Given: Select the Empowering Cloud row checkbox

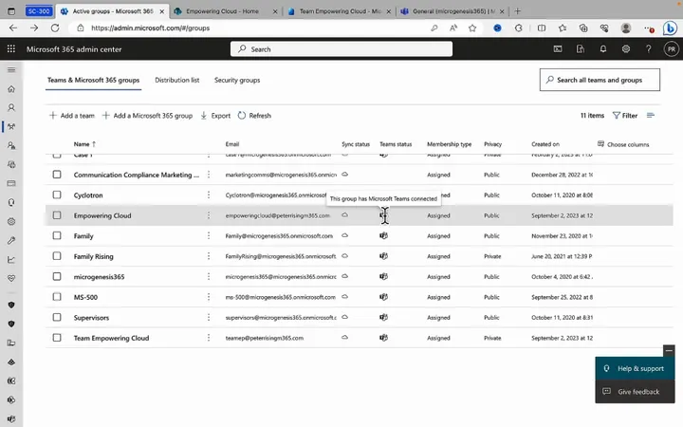Looking at the screenshot, I should (x=57, y=215).
